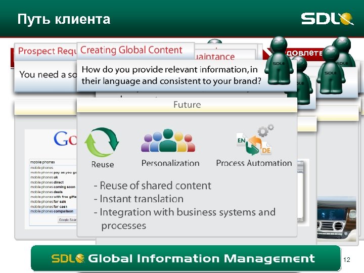Click the 'Process Automation' label
The width and height of the screenshot is (364, 273).
[x=254, y=163]
